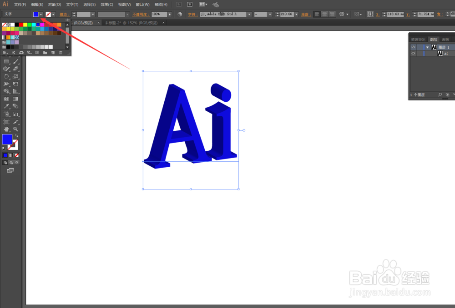
Task: Open the fill color dropdown arrow
Action: click(x=41, y=14)
